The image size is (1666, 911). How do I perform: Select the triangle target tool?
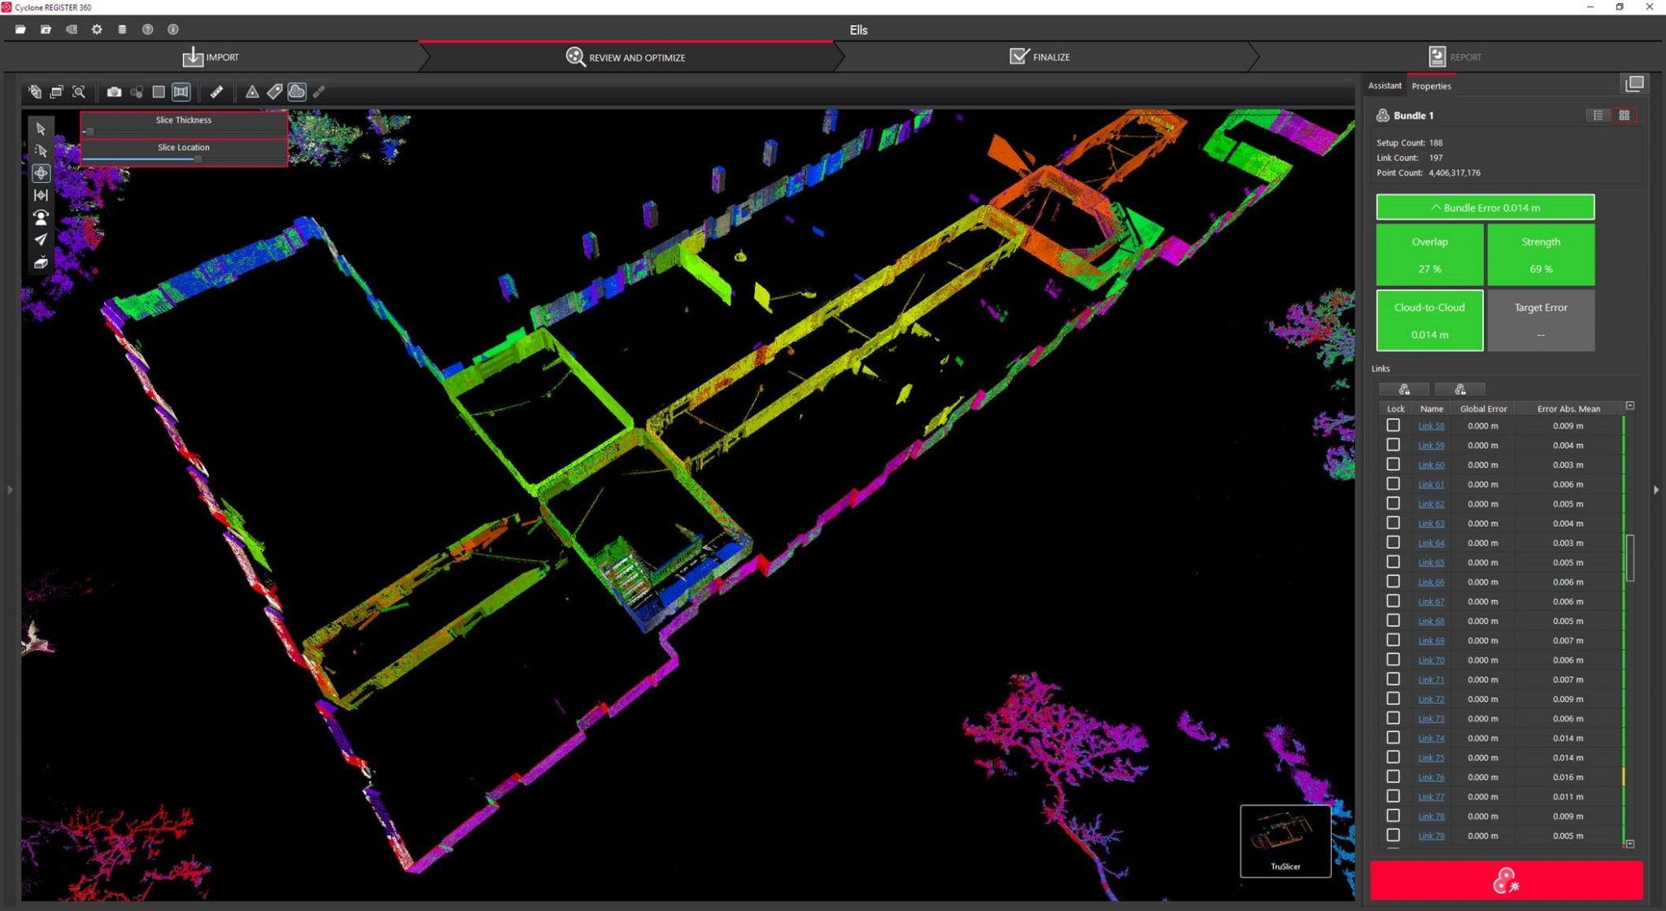pos(252,92)
